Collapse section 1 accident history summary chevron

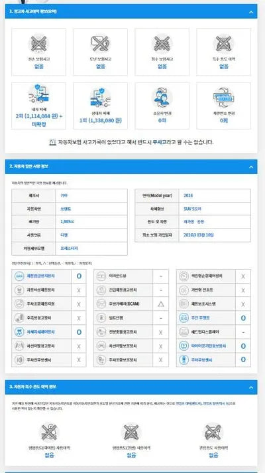point(251,12)
